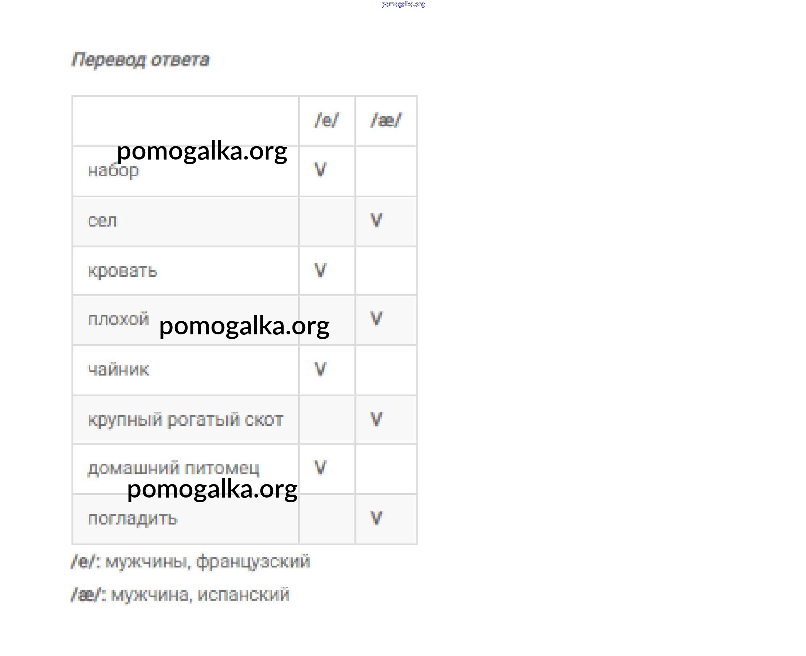
Task: Click the check mark in the сел row
Action: click(x=376, y=220)
